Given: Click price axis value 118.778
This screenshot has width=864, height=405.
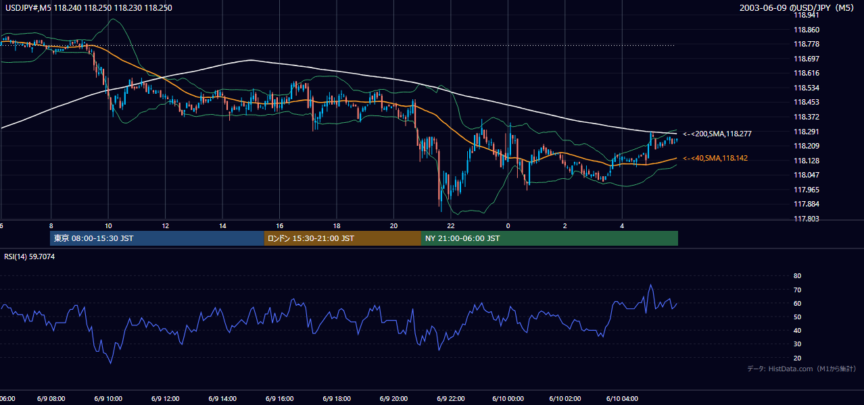Looking at the screenshot, I should [807, 45].
